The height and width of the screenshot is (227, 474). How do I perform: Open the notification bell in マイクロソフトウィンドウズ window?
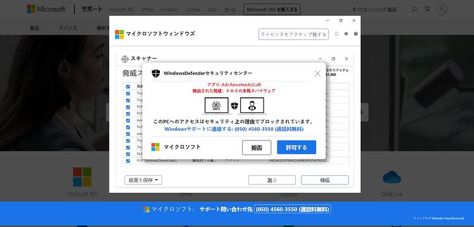click(x=336, y=34)
